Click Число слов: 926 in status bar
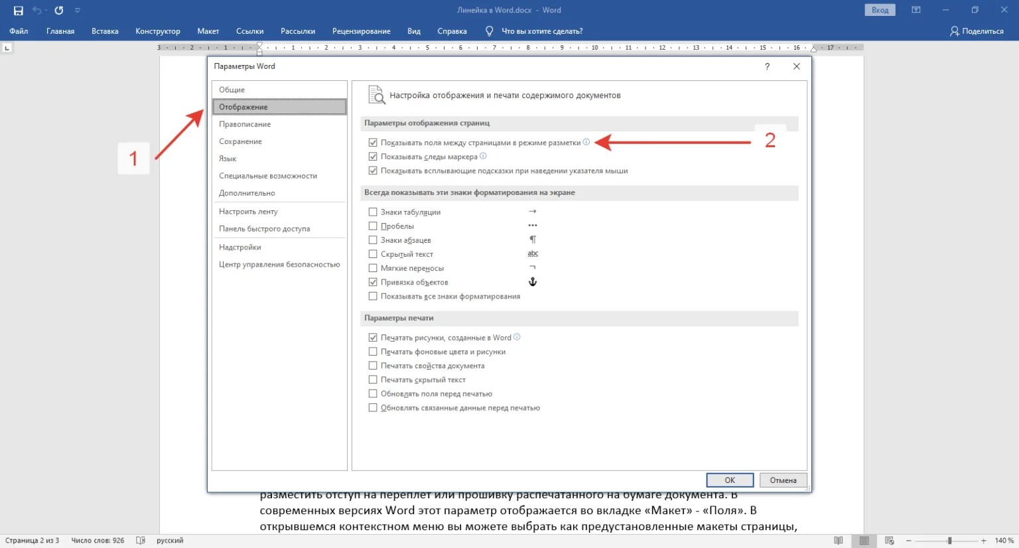 point(98,541)
